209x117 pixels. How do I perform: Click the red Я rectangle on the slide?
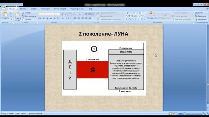[x=92, y=70]
